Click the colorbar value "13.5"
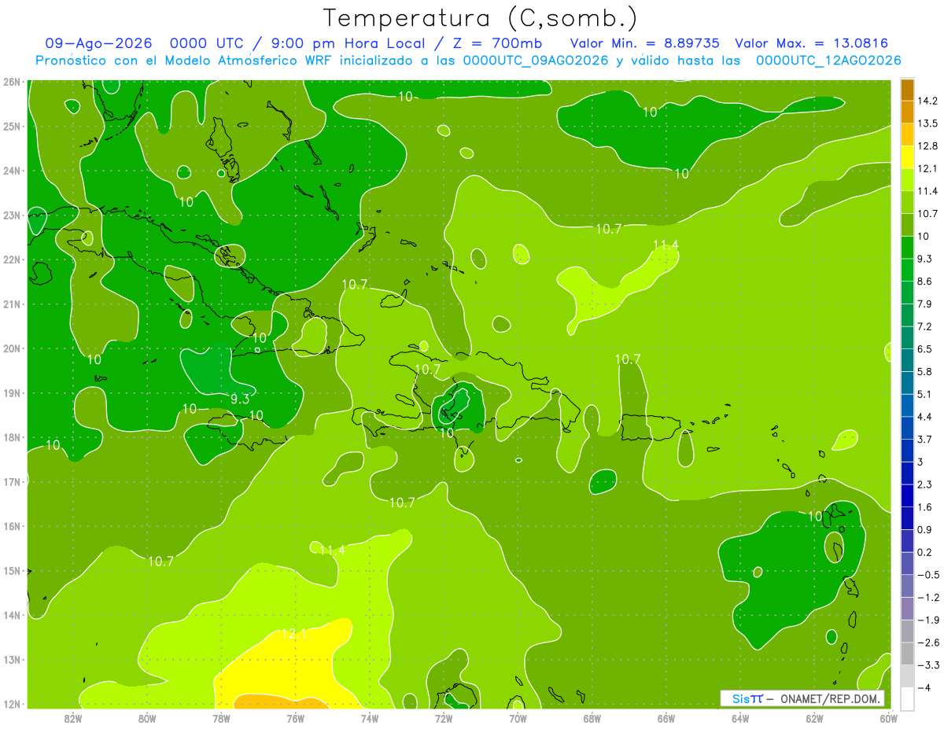This screenshot has height=729, width=944. pos(927,123)
